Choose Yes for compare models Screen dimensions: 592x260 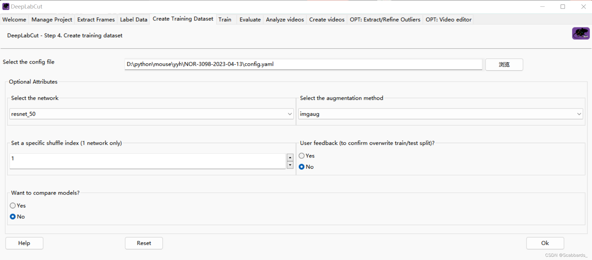(18, 206)
